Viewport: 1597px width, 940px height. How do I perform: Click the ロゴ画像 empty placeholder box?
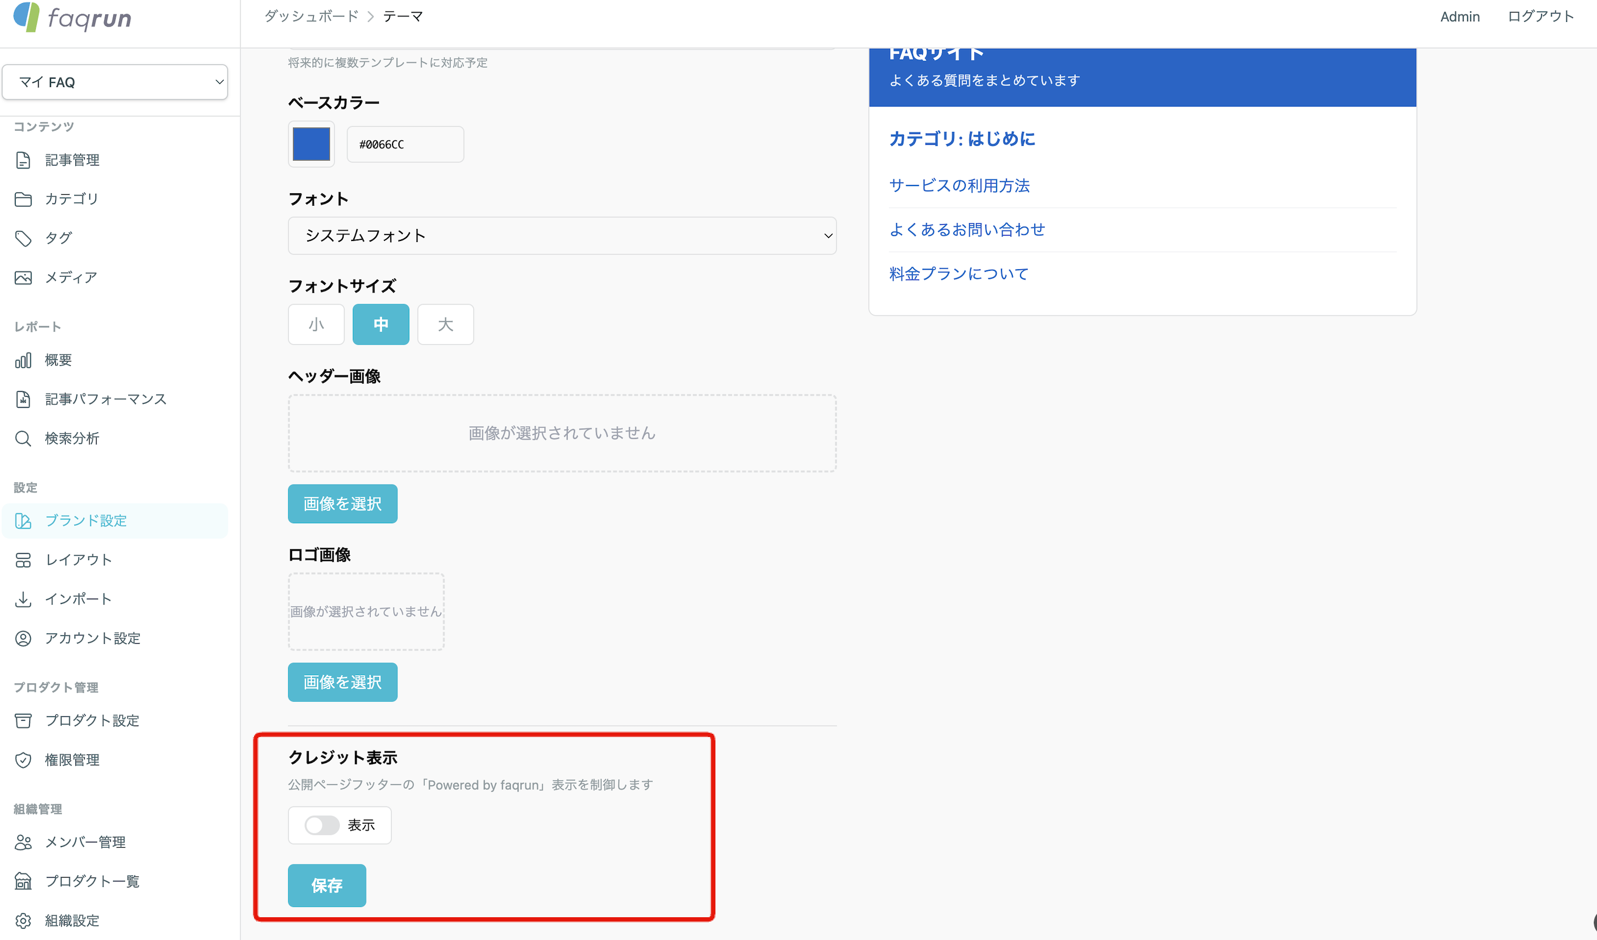[366, 613]
